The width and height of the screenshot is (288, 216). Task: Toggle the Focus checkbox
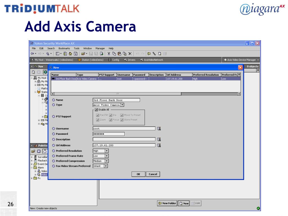point(111,120)
